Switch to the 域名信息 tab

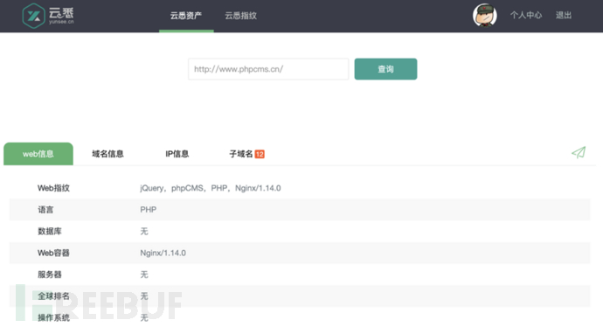tap(107, 154)
